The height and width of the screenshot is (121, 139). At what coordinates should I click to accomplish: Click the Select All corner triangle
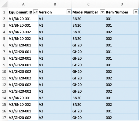[x=4, y=5]
